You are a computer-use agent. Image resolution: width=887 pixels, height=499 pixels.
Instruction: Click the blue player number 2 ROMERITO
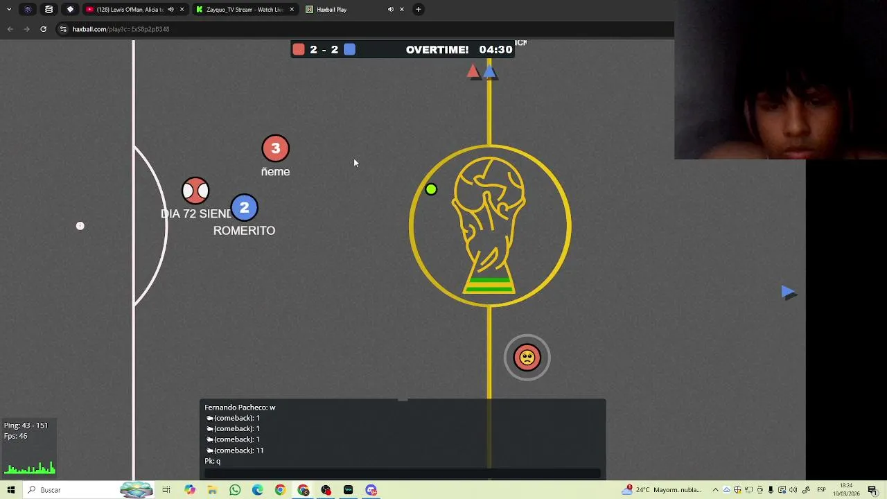(x=244, y=208)
